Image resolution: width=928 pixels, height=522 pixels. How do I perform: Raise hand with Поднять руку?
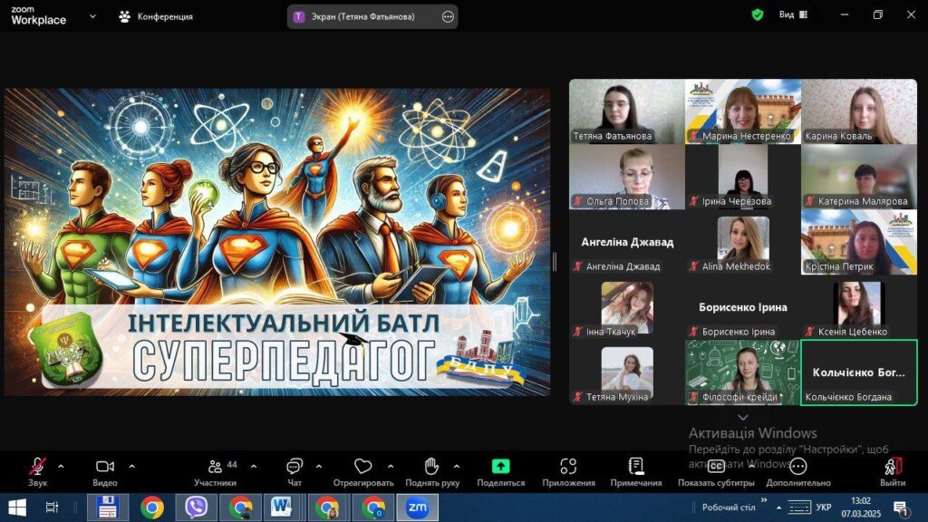tap(432, 472)
